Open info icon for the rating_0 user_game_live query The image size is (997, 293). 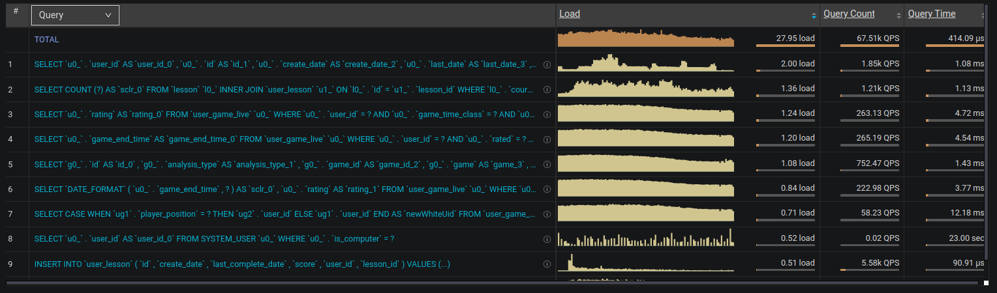coord(547,115)
